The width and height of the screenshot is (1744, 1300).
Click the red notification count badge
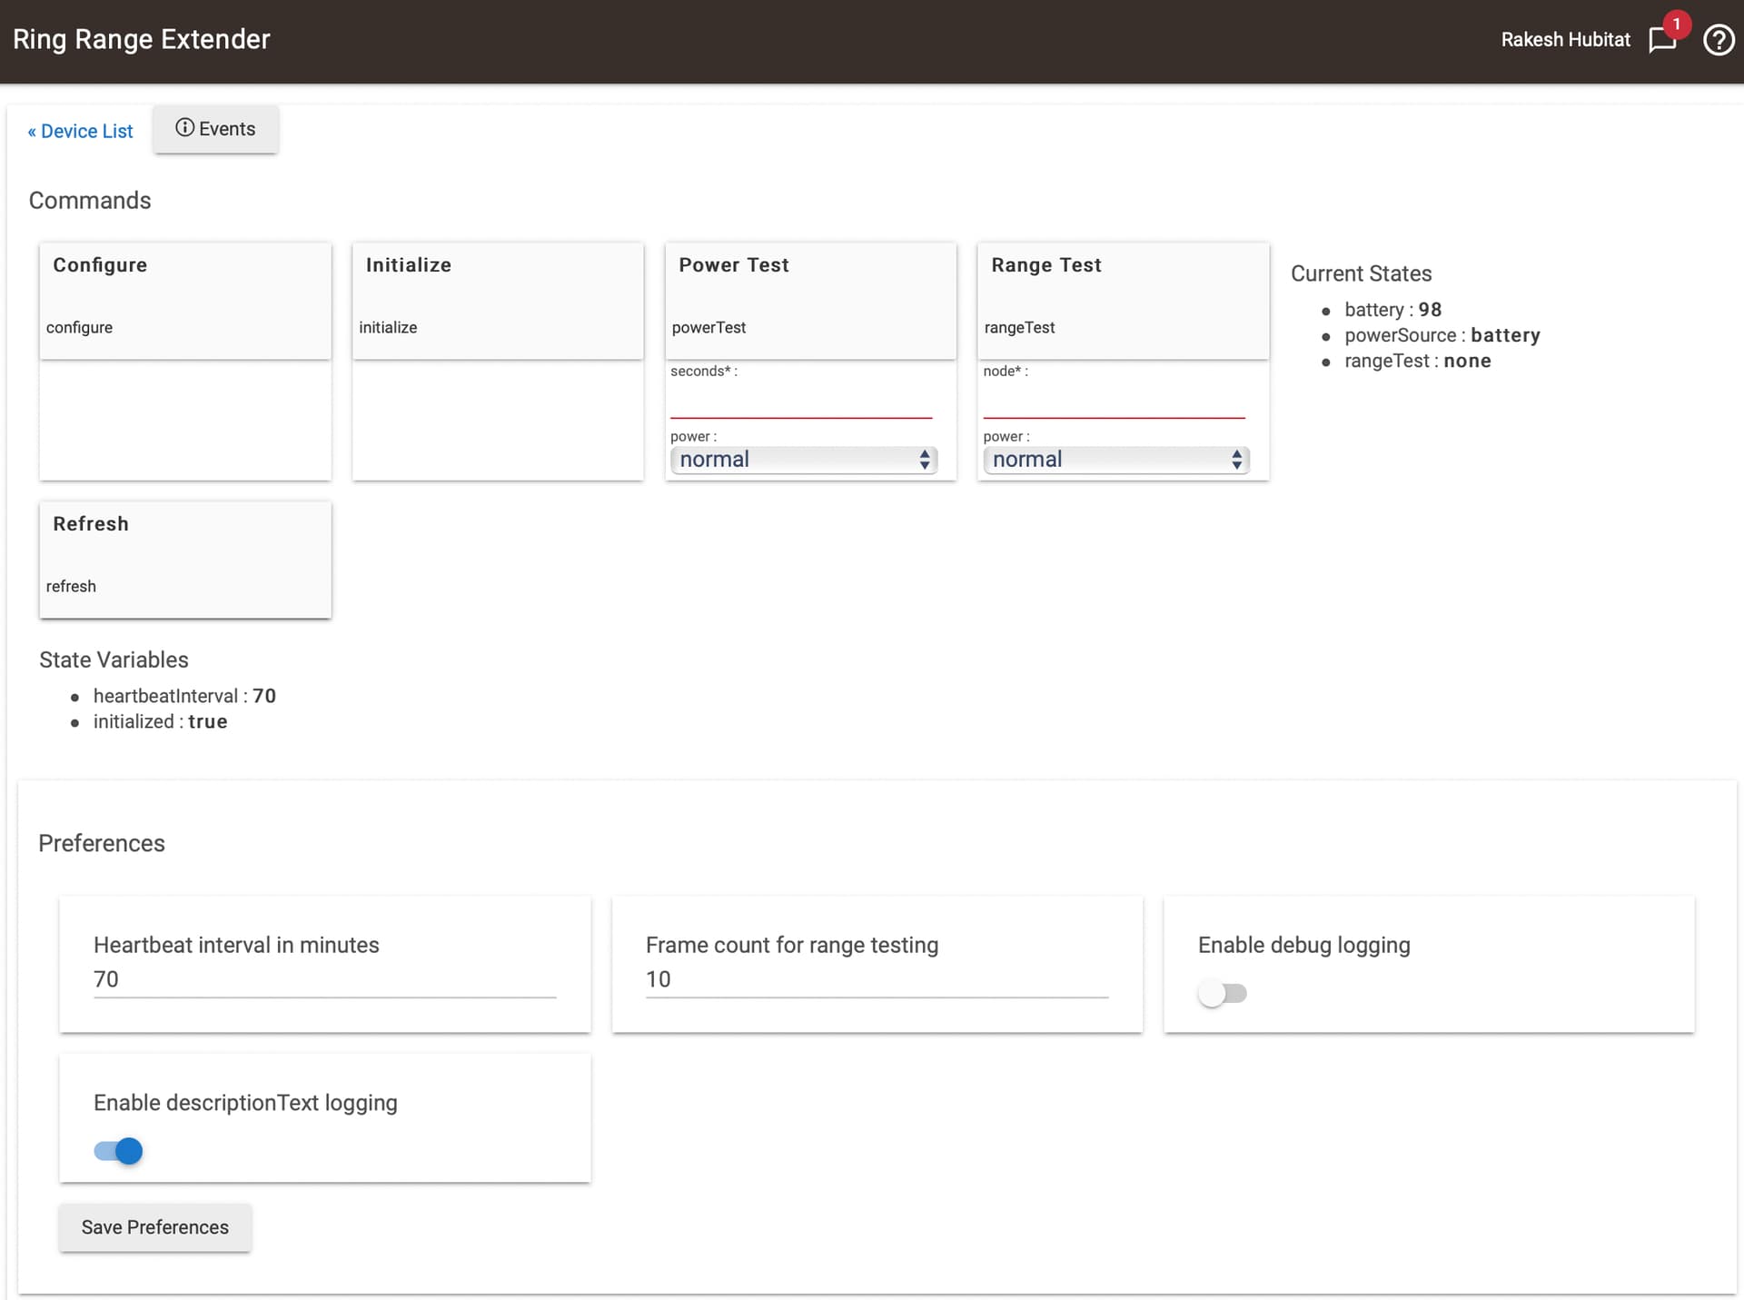(1676, 24)
